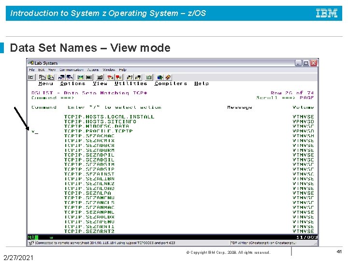Click data set TCPIP.SEZADBCX
The image size is (348, 261).
tap(89, 145)
